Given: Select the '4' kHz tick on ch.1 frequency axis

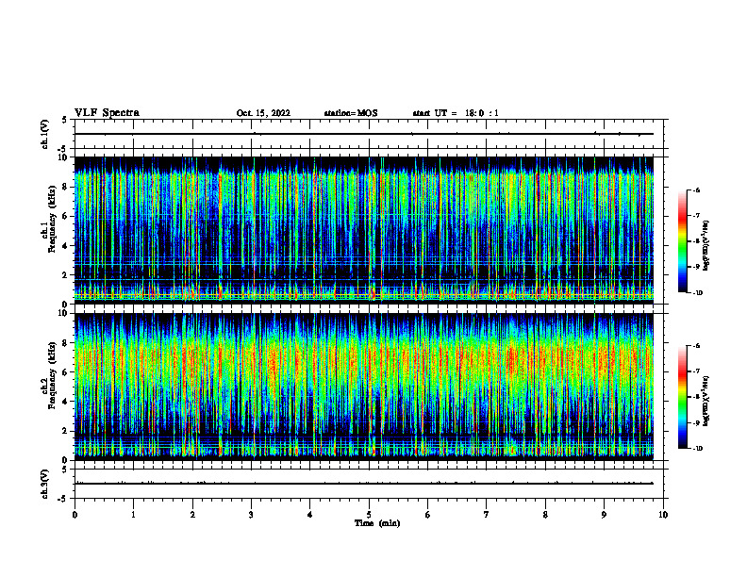Looking at the screenshot, I should click(x=66, y=246).
